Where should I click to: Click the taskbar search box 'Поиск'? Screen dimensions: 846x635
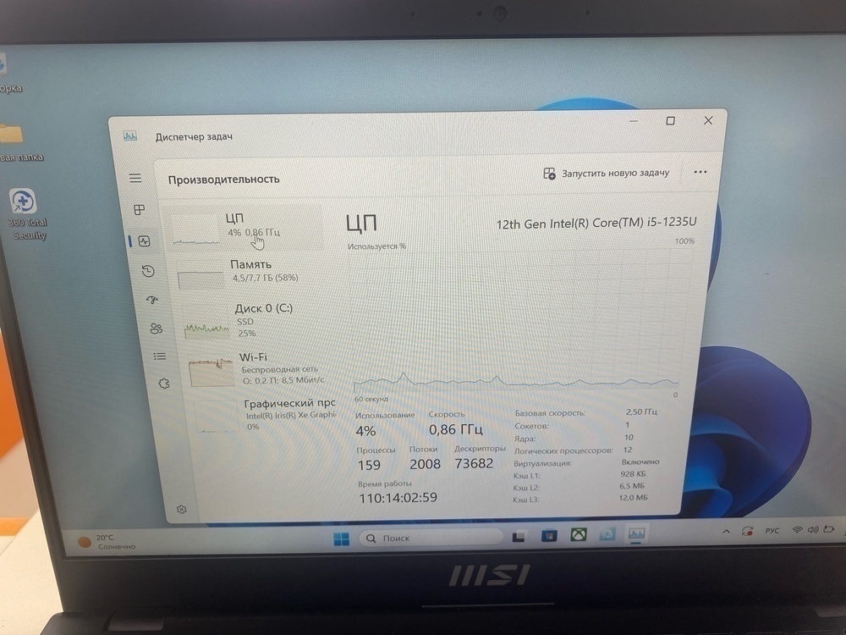(x=430, y=538)
